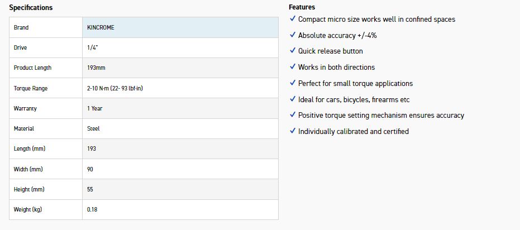Select the Steel material value
This screenshot has width=520, height=230.
point(93,128)
